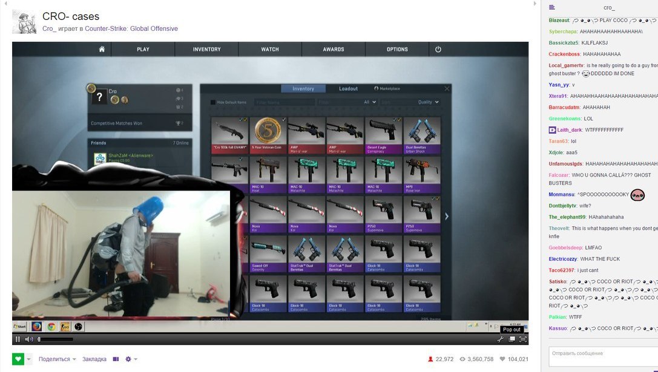Viewport: 658px width, 372px height.
Task: Open Kassuo's username in chat
Action: click(558, 328)
